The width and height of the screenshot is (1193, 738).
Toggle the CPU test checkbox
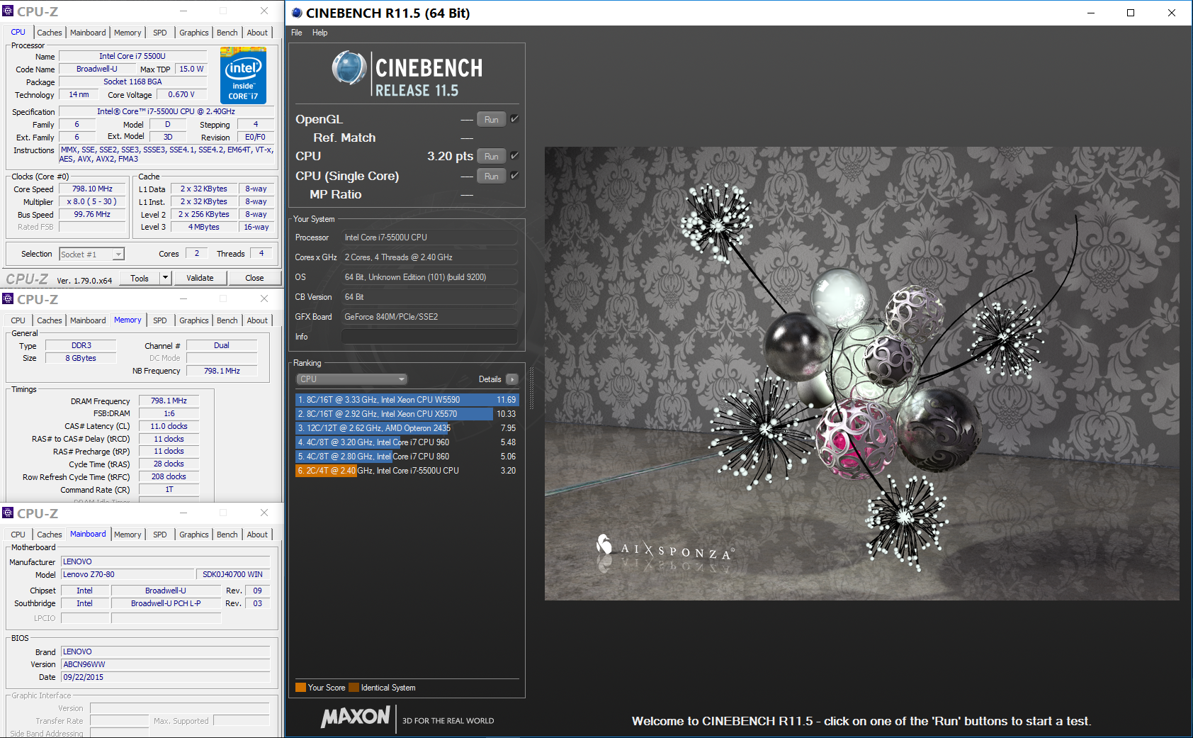click(x=514, y=156)
